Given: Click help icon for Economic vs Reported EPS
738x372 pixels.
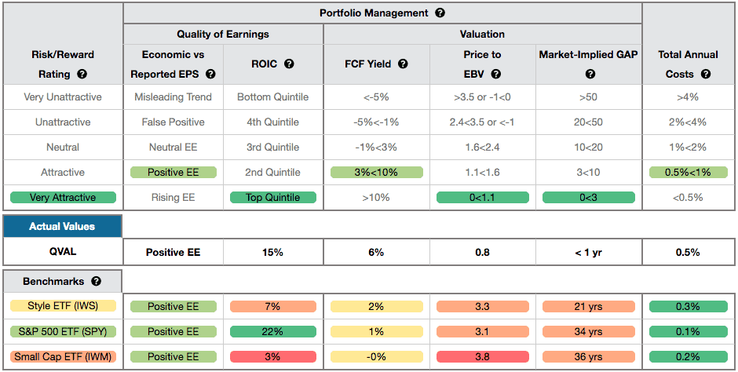Looking at the screenshot, I should pyautogui.click(x=210, y=75).
